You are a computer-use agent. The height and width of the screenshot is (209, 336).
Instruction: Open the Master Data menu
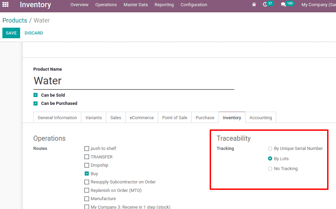click(x=136, y=4)
